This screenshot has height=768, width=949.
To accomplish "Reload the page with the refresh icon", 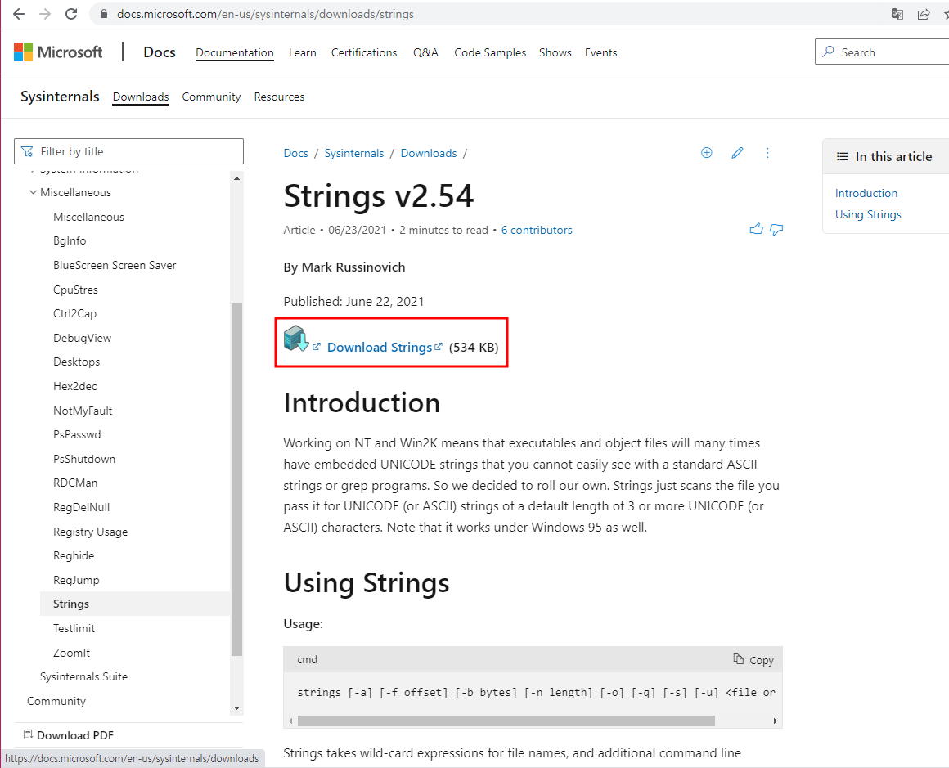I will 71,14.
